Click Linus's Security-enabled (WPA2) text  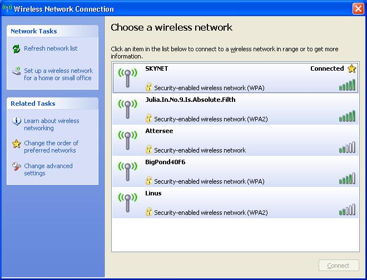click(211, 213)
